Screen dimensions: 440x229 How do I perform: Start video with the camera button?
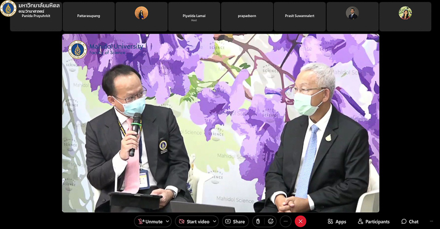click(x=193, y=221)
